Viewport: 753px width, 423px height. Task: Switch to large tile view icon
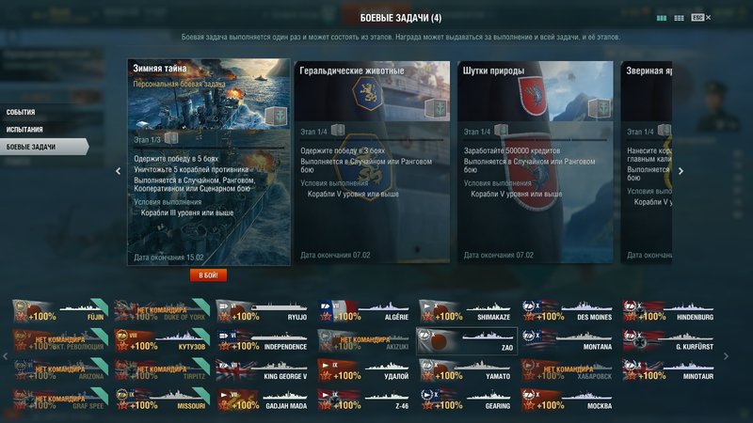[662, 18]
